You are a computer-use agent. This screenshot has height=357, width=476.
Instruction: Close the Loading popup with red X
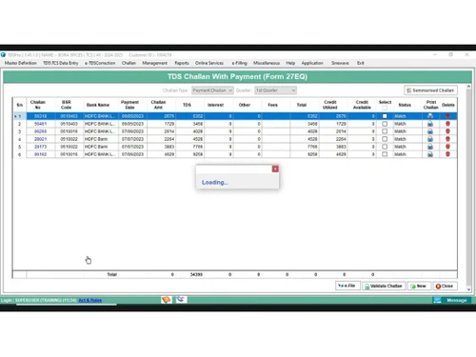tap(275, 169)
